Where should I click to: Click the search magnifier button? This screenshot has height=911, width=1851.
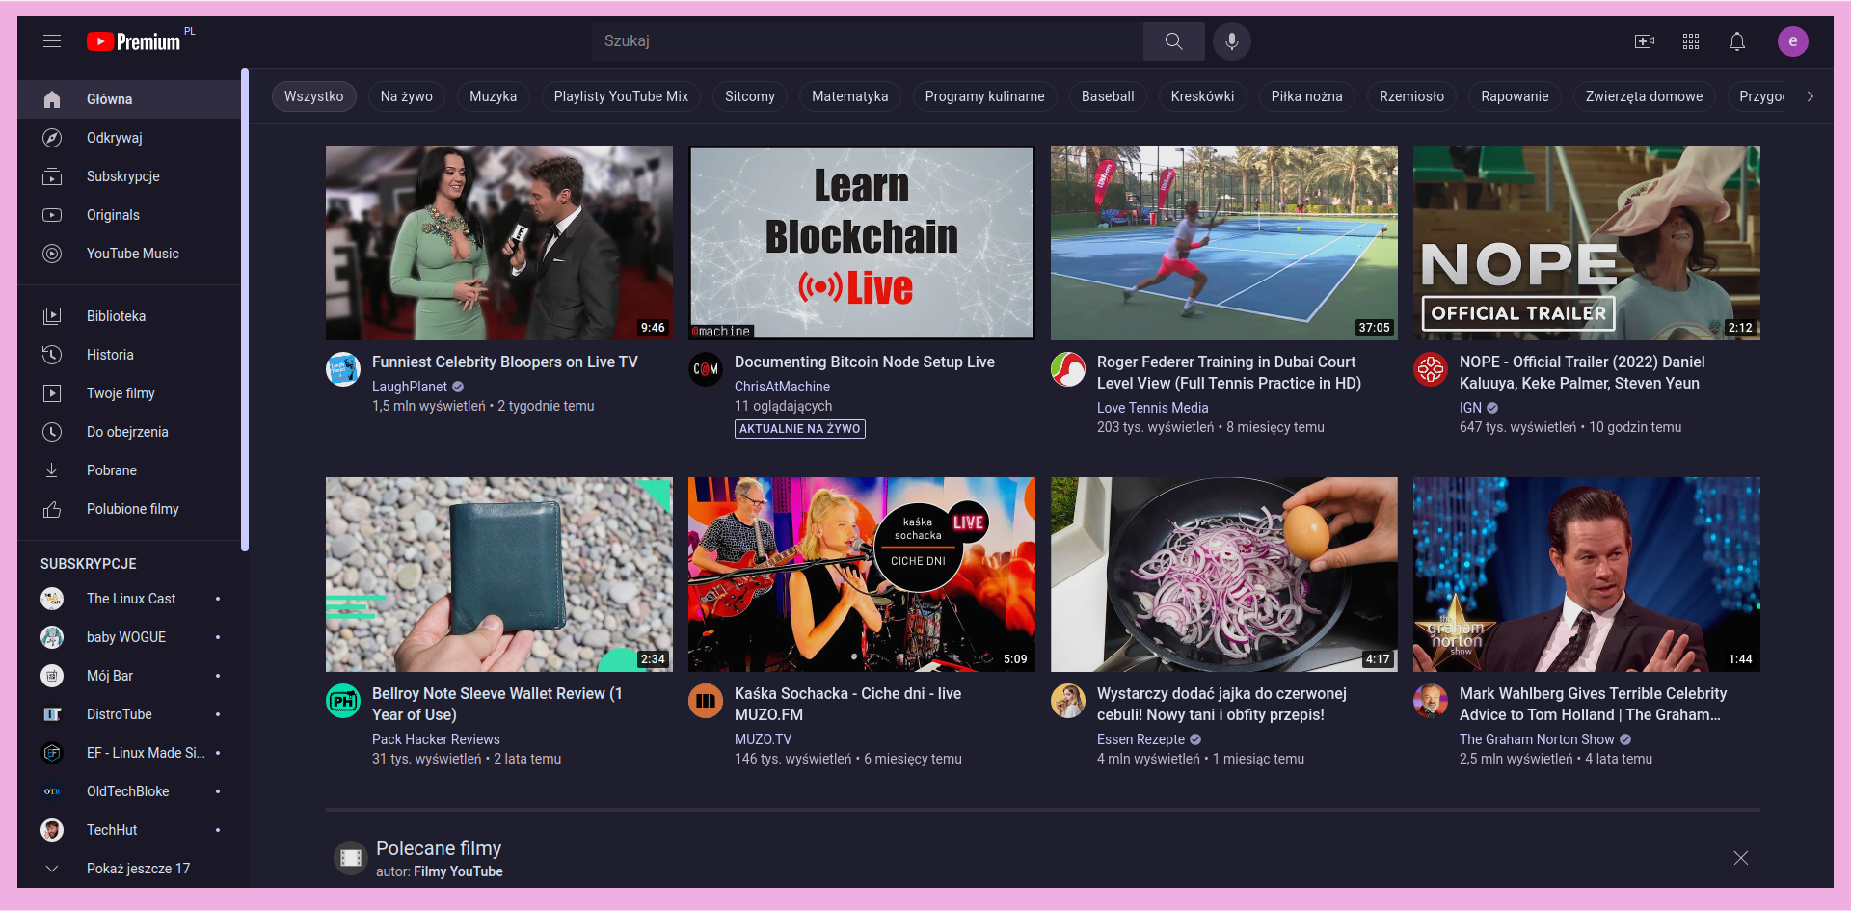tap(1173, 41)
